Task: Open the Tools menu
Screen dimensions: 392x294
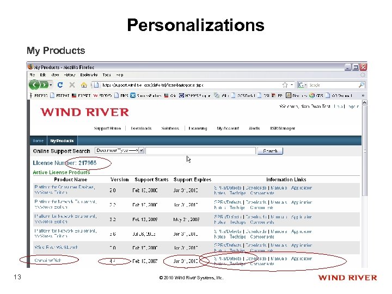Action: click(107, 75)
